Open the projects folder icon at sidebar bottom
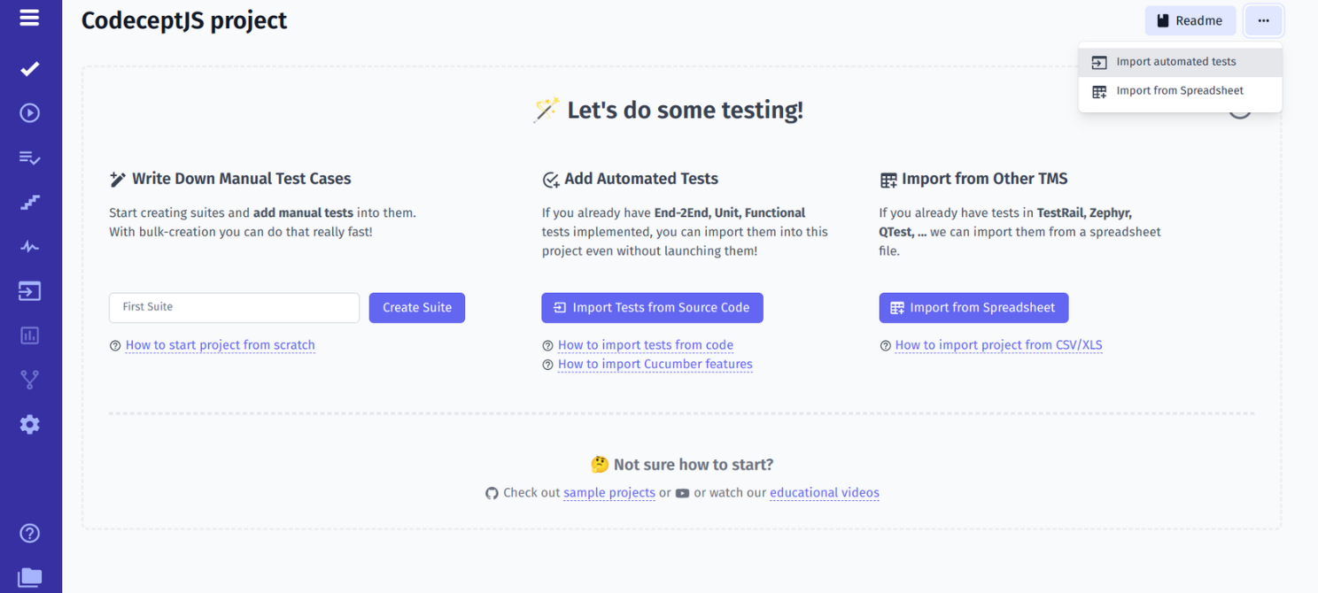This screenshot has width=1318, height=593. point(29,577)
